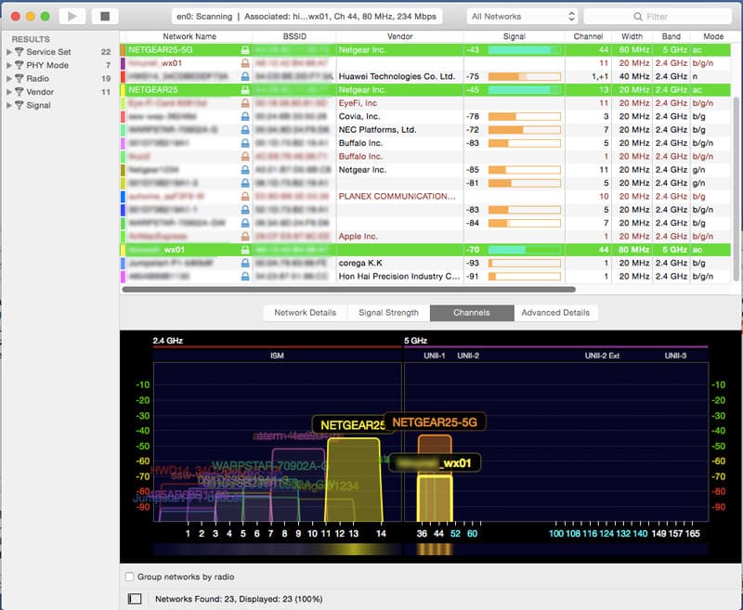The image size is (743, 610).
Task: Click the lock icon on the NETGEAR25 row
Action: (244, 90)
